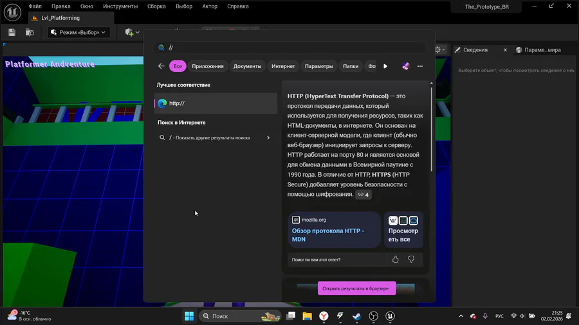The height and width of the screenshot is (325, 579).
Task: Open the Актор menu
Action: [210, 6]
